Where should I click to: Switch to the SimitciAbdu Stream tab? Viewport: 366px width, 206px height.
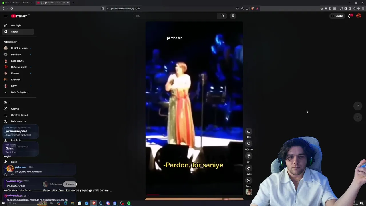coord(17,3)
